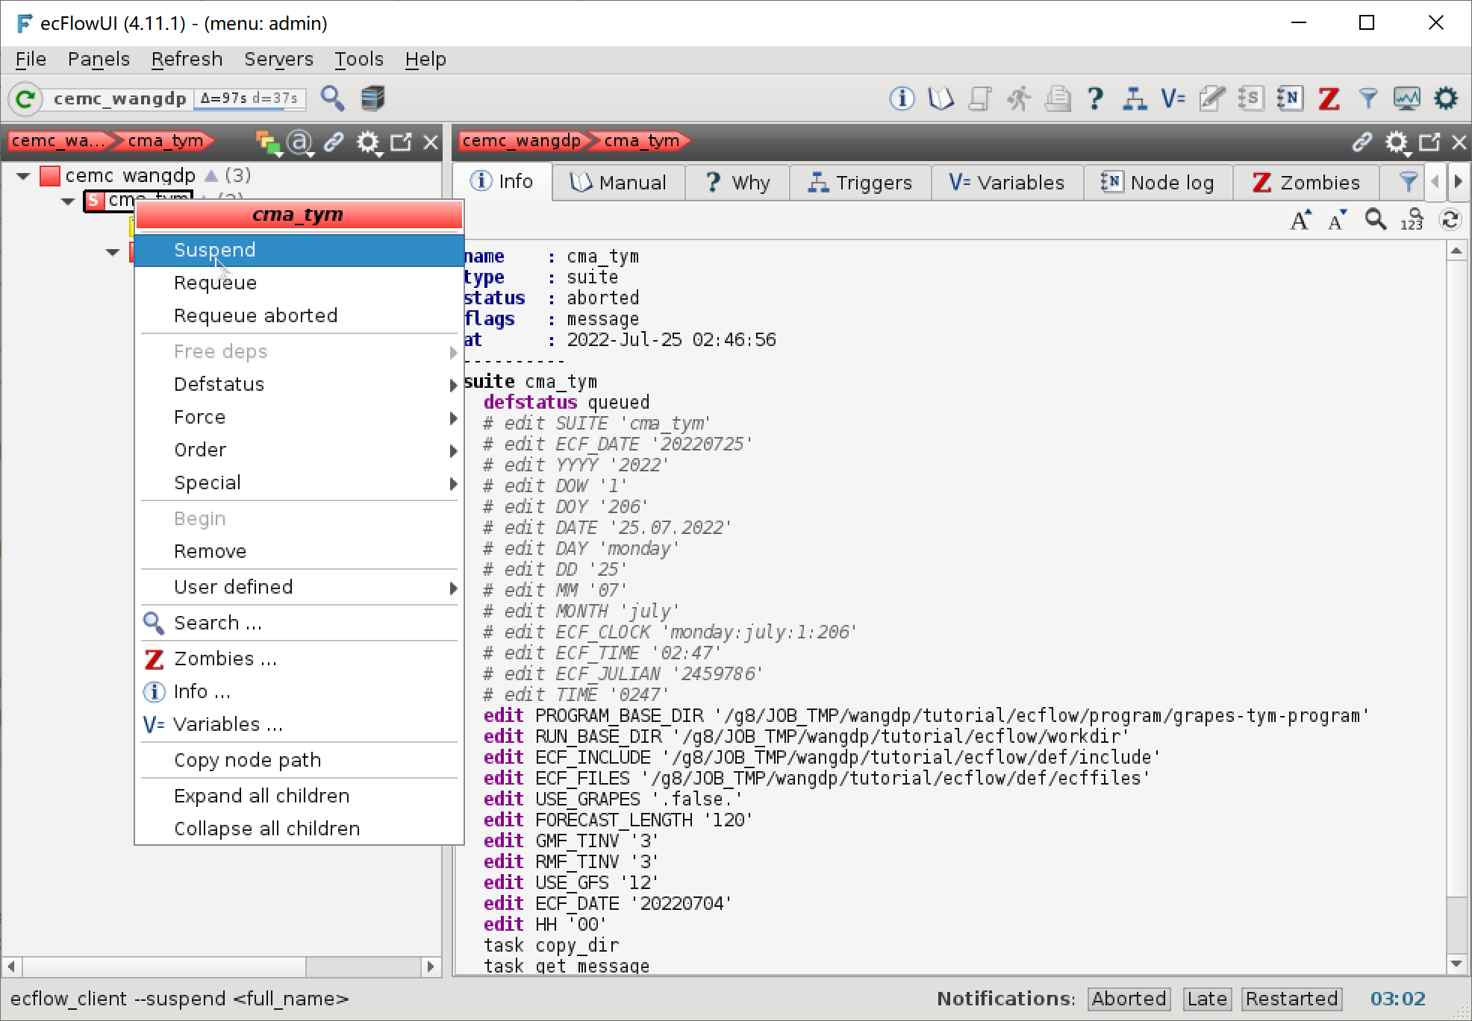This screenshot has width=1472, height=1021.
Task: Choose Copy node path menu entry
Action: [x=299, y=760]
